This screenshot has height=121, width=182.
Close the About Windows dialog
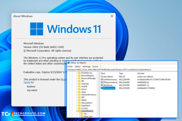click(x=112, y=16)
